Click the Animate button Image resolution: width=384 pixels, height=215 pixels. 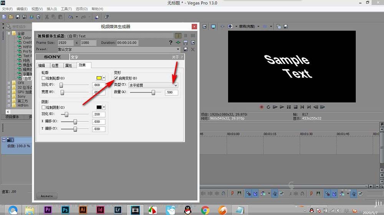[x=47, y=196]
